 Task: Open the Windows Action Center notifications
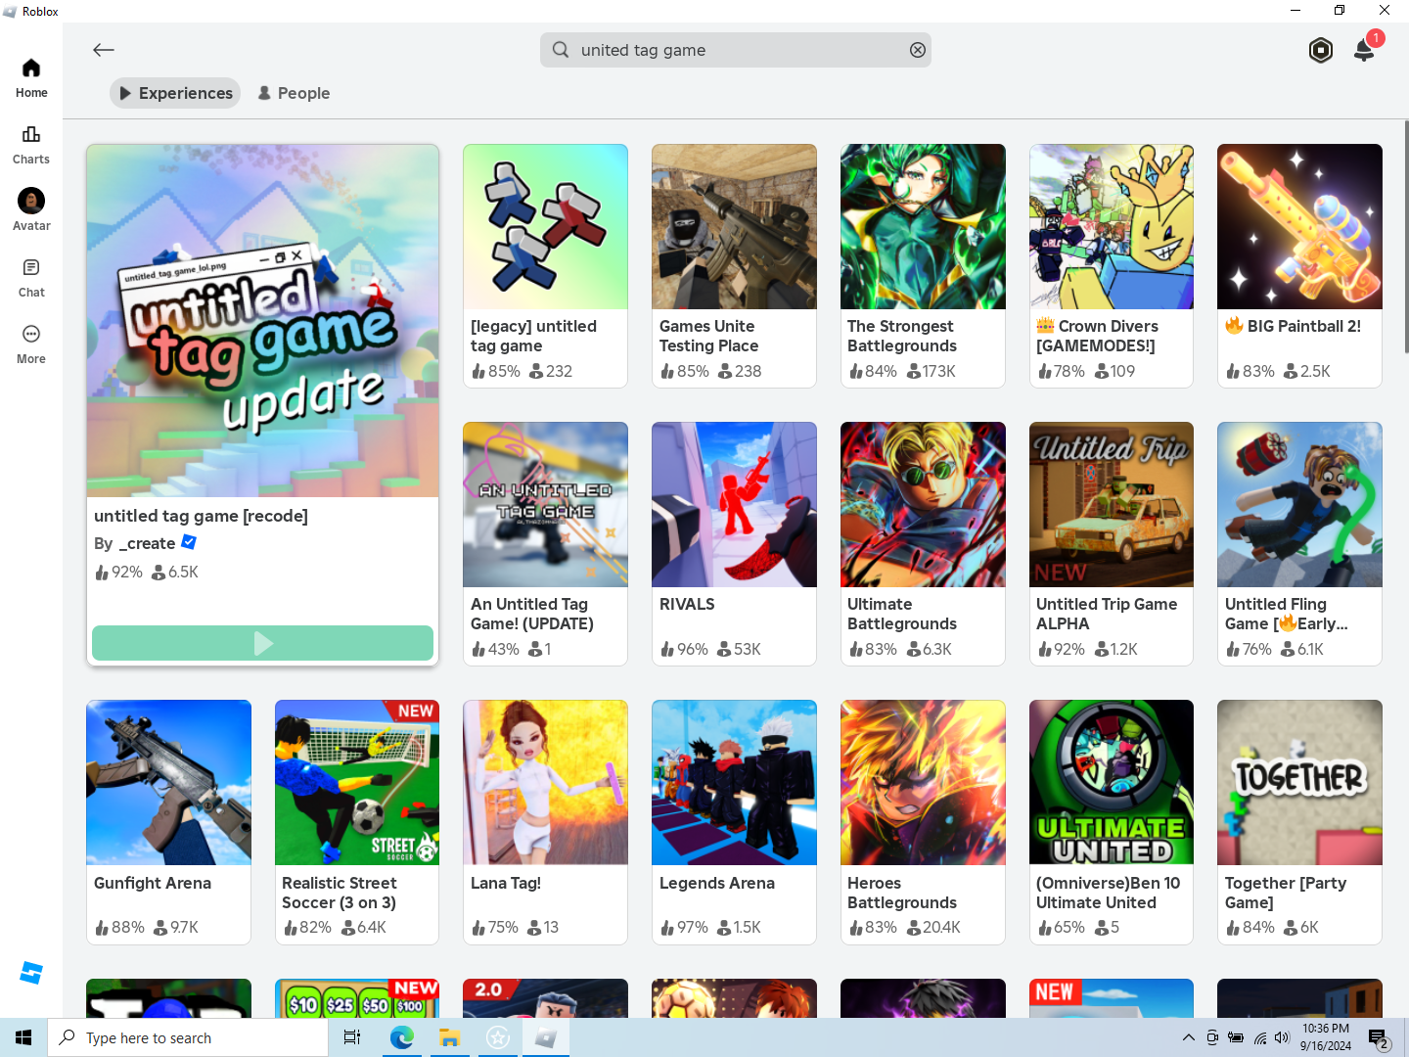pyautogui.click(x=1379, y=1038)
